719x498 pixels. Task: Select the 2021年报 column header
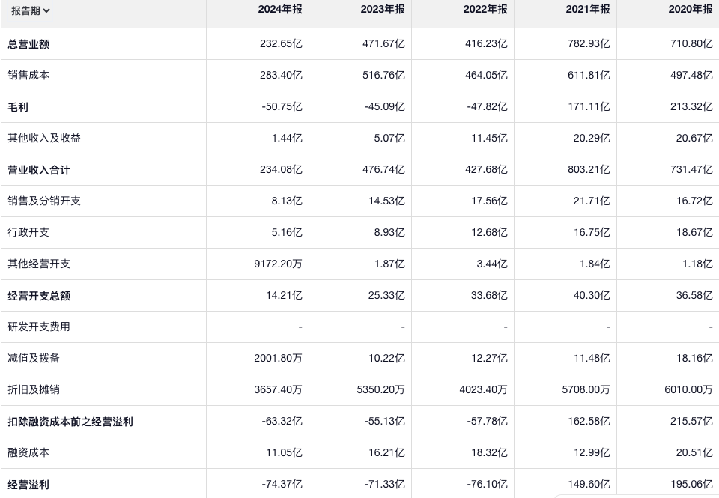point(587,10)
